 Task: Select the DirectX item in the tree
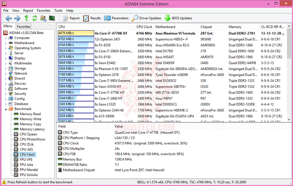click(20, 78)
